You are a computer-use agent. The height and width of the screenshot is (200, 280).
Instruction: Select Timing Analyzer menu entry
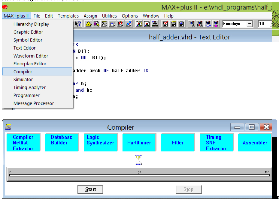tap(37, 87)
